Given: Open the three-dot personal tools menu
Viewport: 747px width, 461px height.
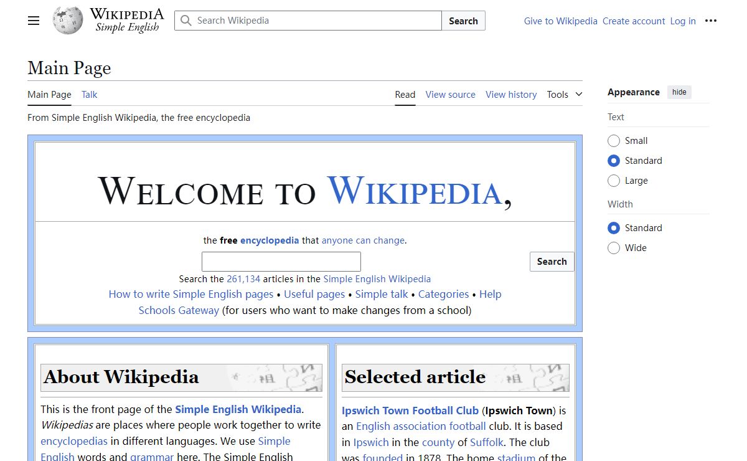Looking at the screenshot, I should (711, 21).
